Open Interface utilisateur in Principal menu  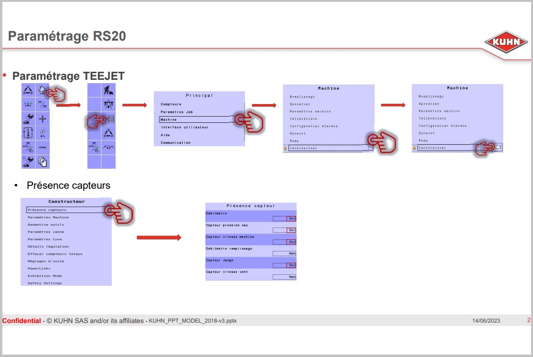(184, 127)
